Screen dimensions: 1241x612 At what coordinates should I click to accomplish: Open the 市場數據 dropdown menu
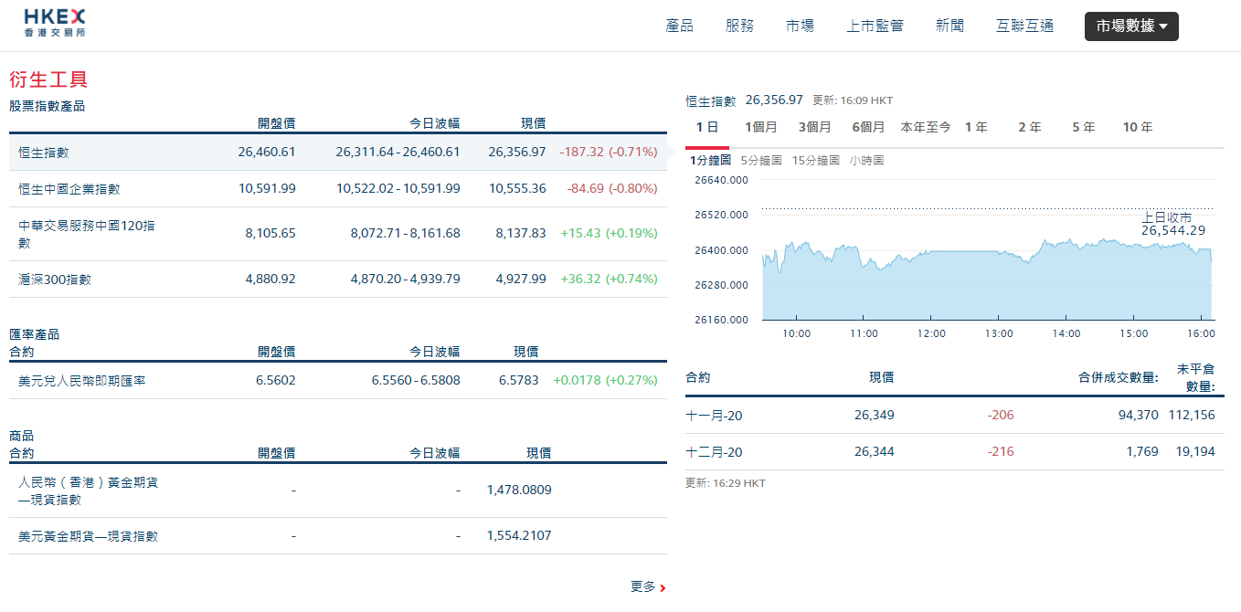click(x=1130, y=26)
